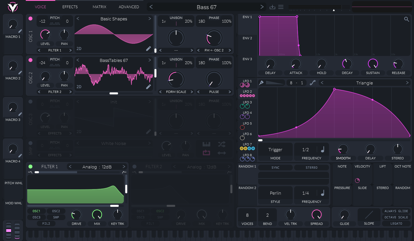This screenshot has width=414, height=241.
Task: Select the LFO 3 tab
Action: coord(247,104)
